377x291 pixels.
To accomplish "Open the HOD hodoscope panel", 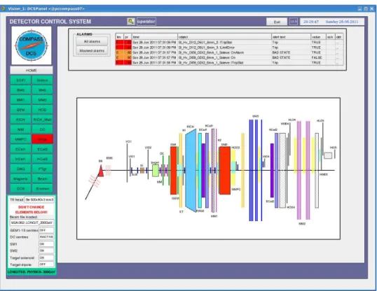I will click(x=42, y=110).
